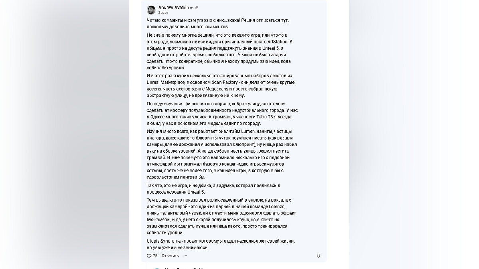Viewport: 479px width, 269px height.
Task: Click the "live-камеры" phrase
Action: click(160, 220)
